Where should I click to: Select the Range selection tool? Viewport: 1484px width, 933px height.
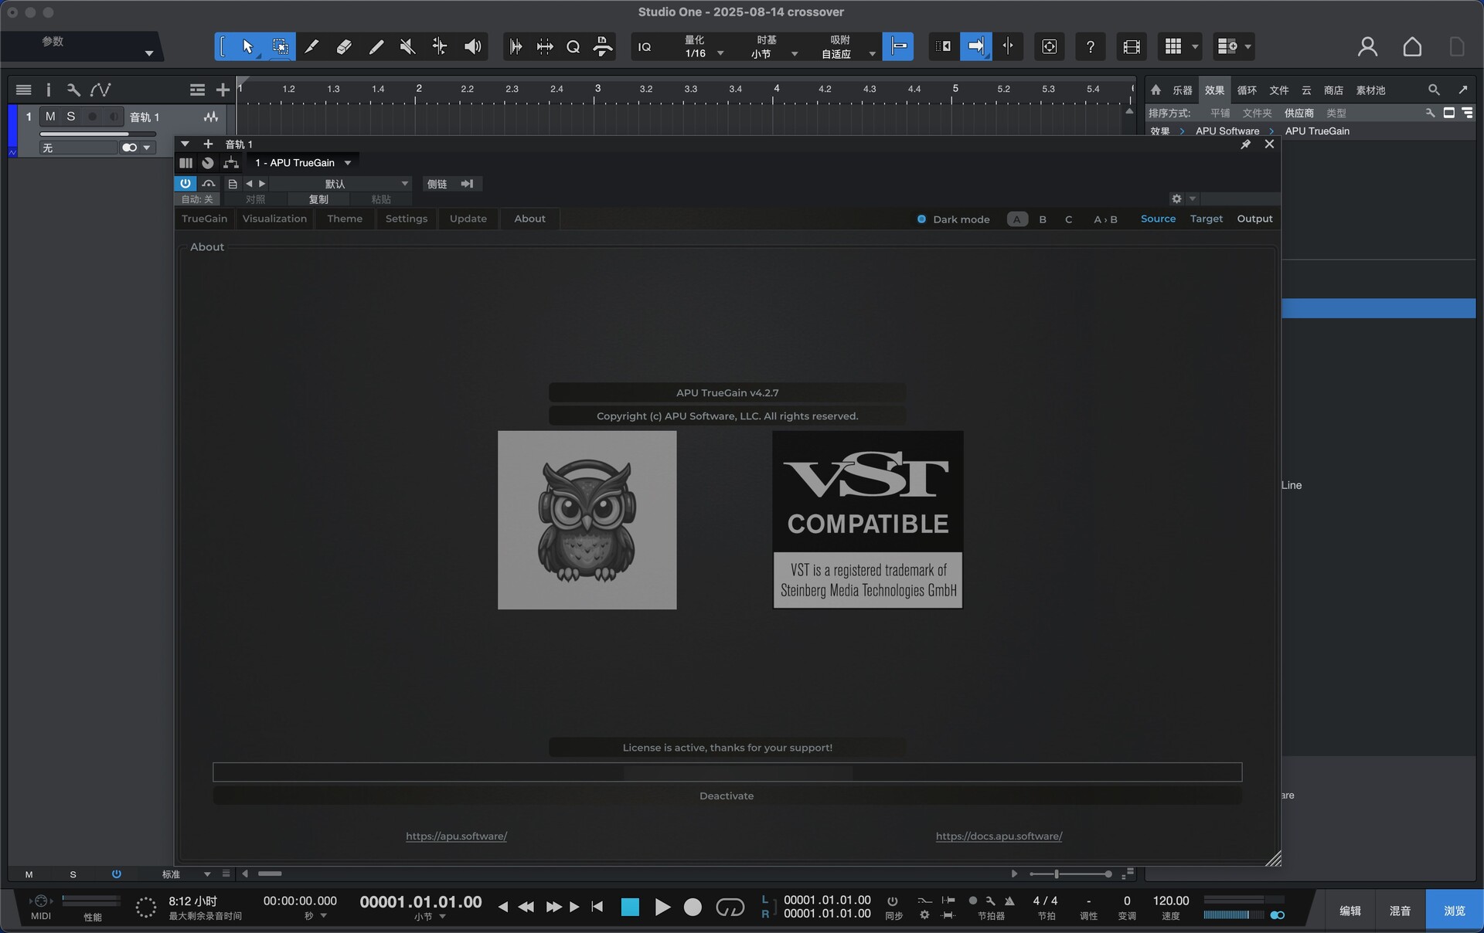click(280, 47)
